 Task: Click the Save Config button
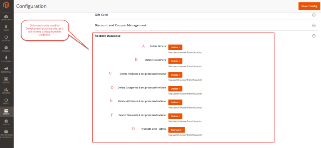pyautogui.click(x=309, y=6)
